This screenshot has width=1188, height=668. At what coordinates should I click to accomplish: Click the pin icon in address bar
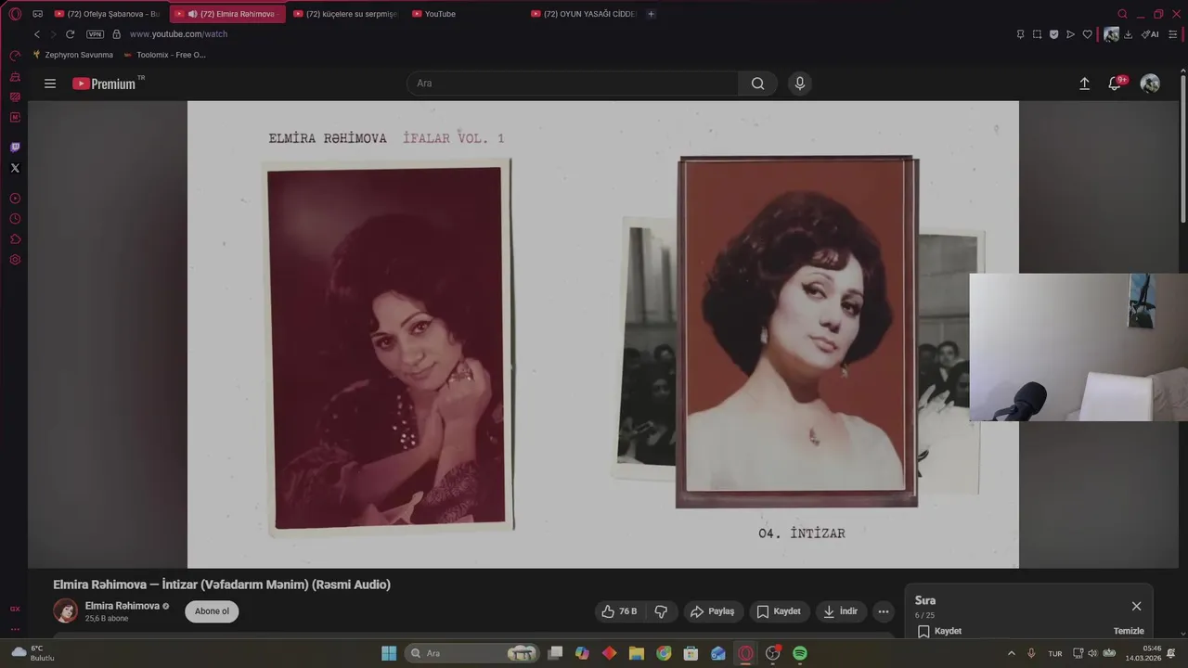[x=1020, y=34]
